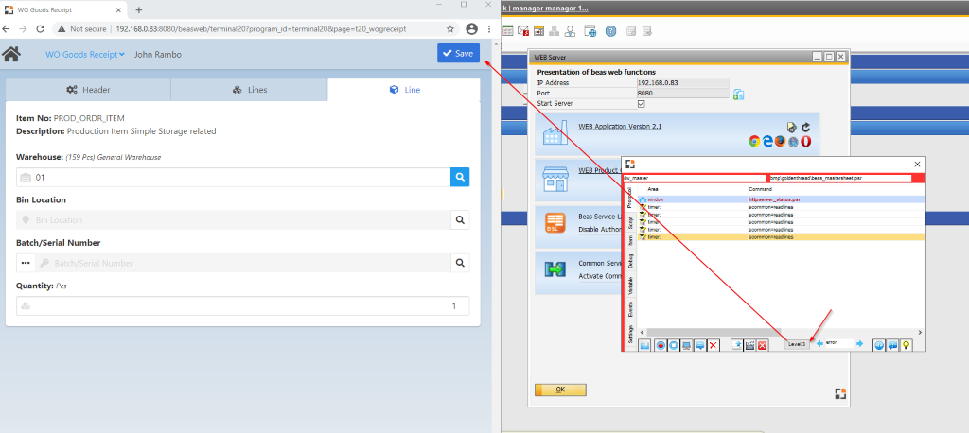This screenshot has height=433, width=969.
Task: Open the WEB Application Version 2.1 link
Action: [x=620, y=126]
